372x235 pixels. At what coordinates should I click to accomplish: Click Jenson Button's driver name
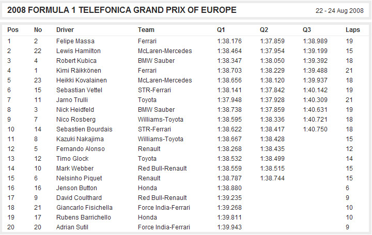click(x=76, y=188)
